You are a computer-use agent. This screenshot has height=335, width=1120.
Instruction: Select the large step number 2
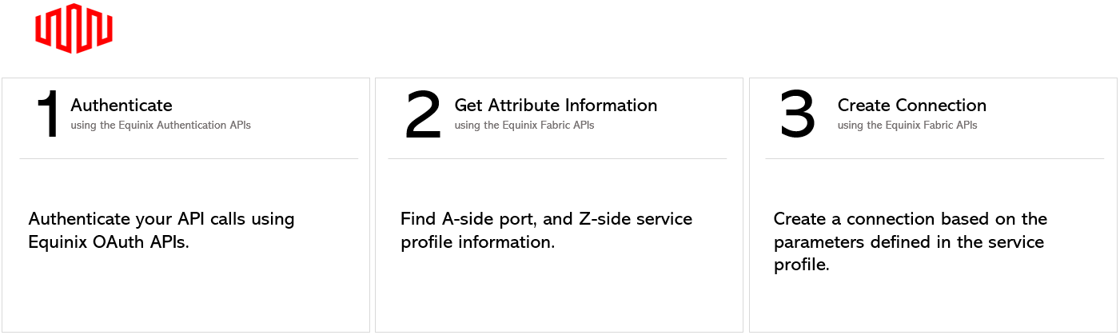tap(423, 114)
